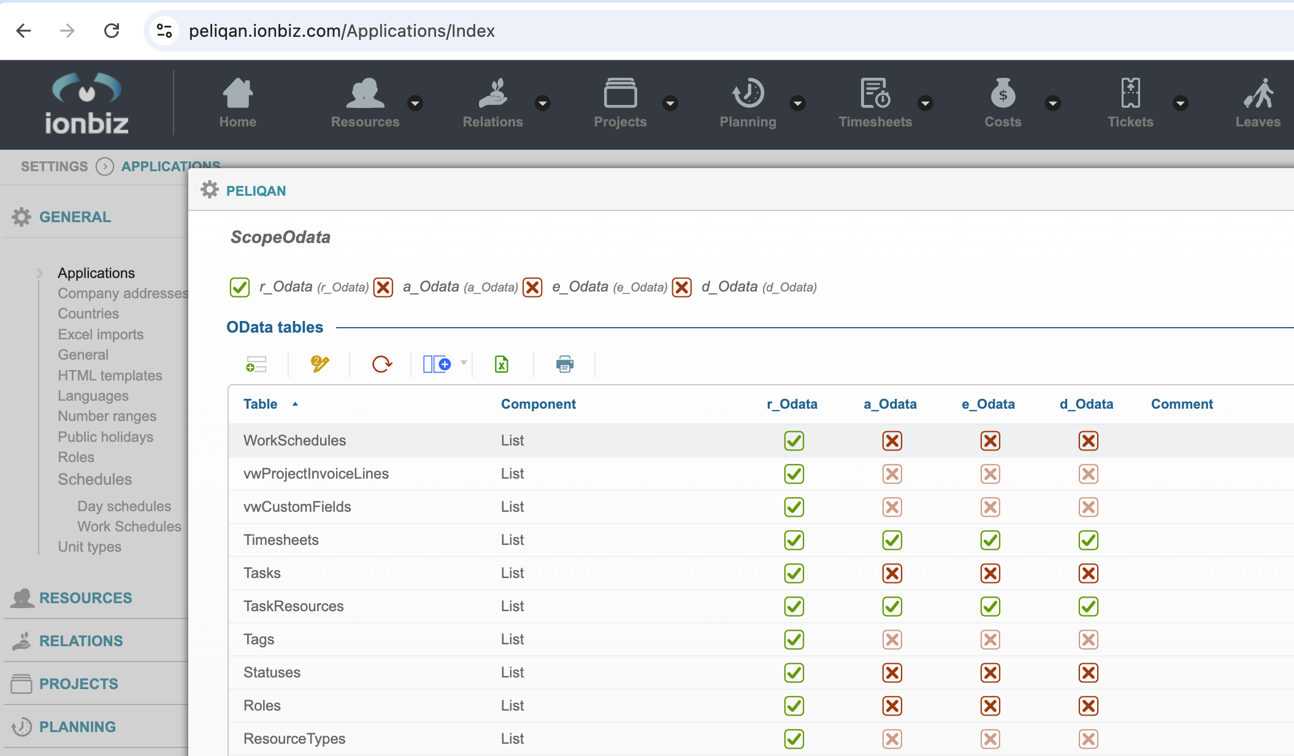Open Company addresses settings link
1294x756 pixels.
pos(123,293)
